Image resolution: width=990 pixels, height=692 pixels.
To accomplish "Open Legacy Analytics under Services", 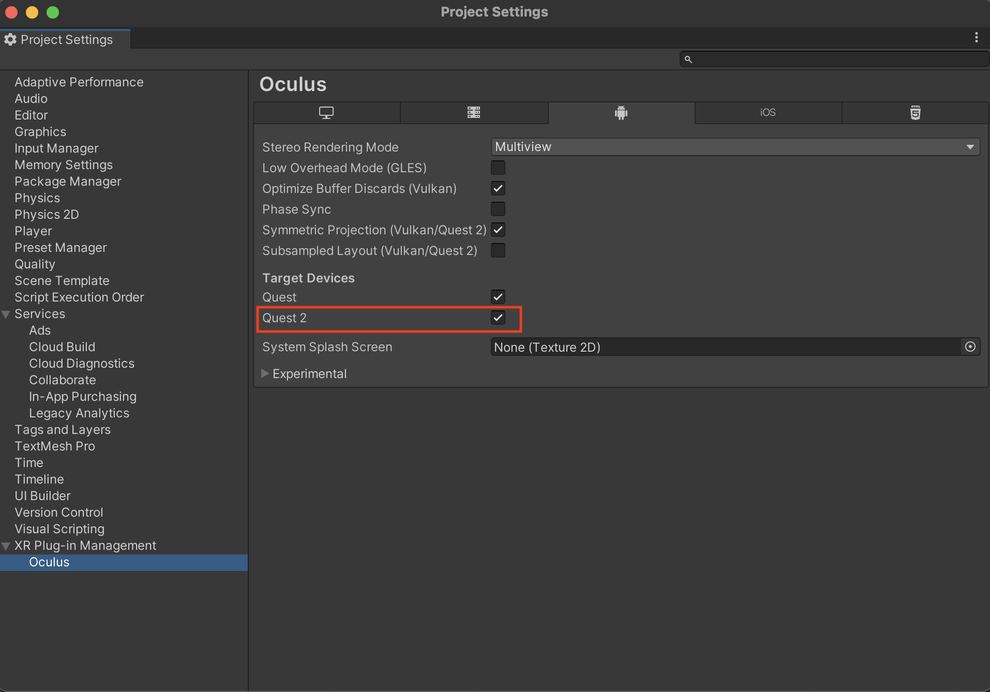I will point(79,413).
